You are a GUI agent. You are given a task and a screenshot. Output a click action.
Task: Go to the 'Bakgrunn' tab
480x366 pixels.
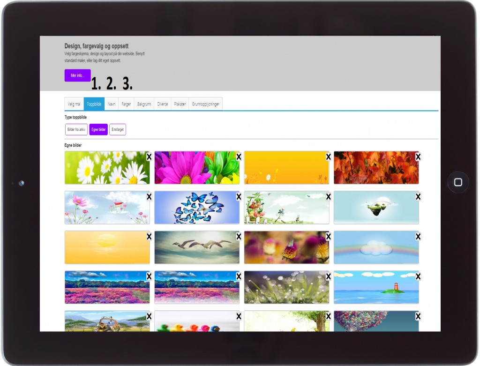click(x=144, y=104)
